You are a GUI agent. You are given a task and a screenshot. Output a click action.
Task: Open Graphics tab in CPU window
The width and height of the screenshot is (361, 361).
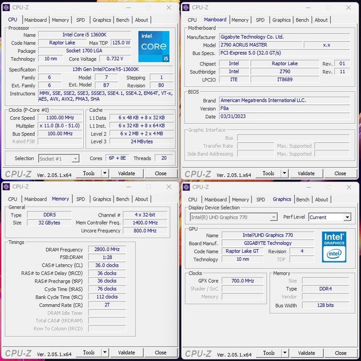[102, 20]
